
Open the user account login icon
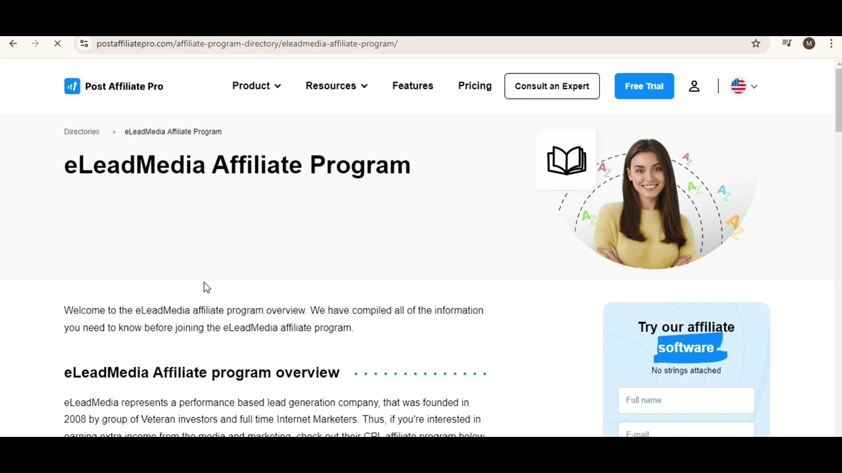tap(694, 86)
